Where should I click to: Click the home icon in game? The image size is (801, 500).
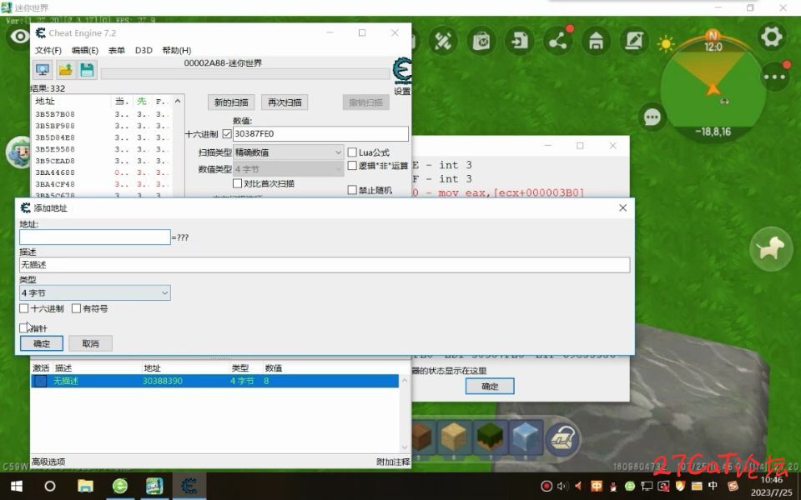click(x=596, y=40)
